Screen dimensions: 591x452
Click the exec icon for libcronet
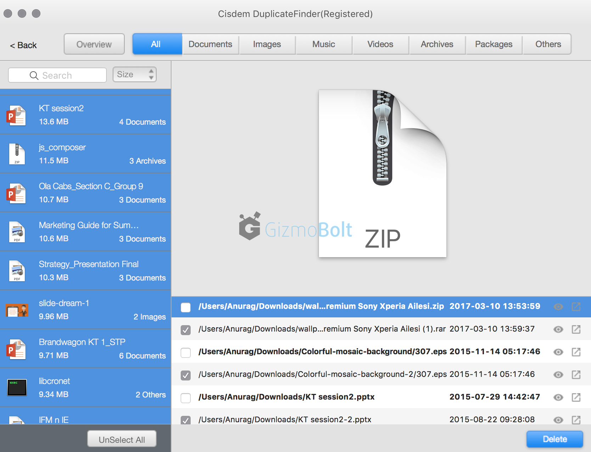17,388
